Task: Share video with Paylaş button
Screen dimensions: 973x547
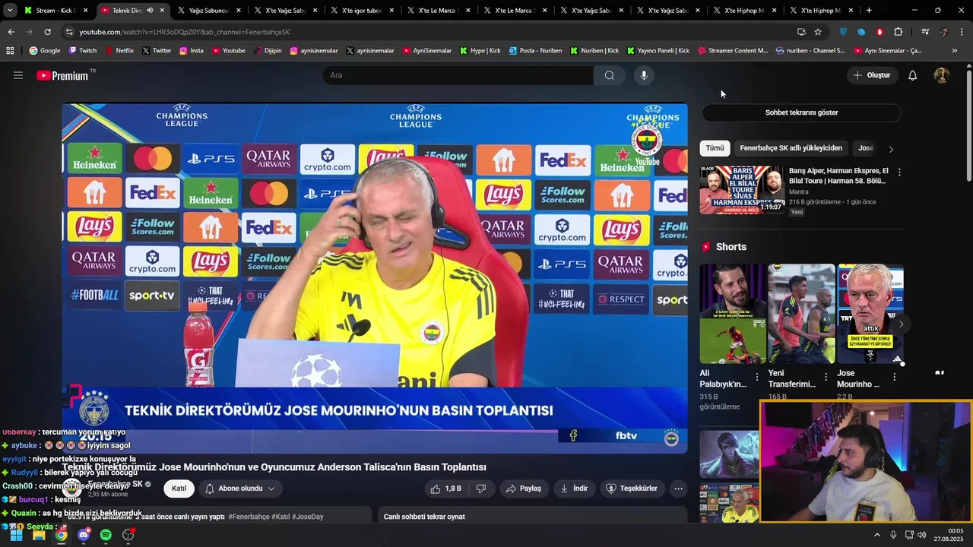Action: tap(524, 489)
